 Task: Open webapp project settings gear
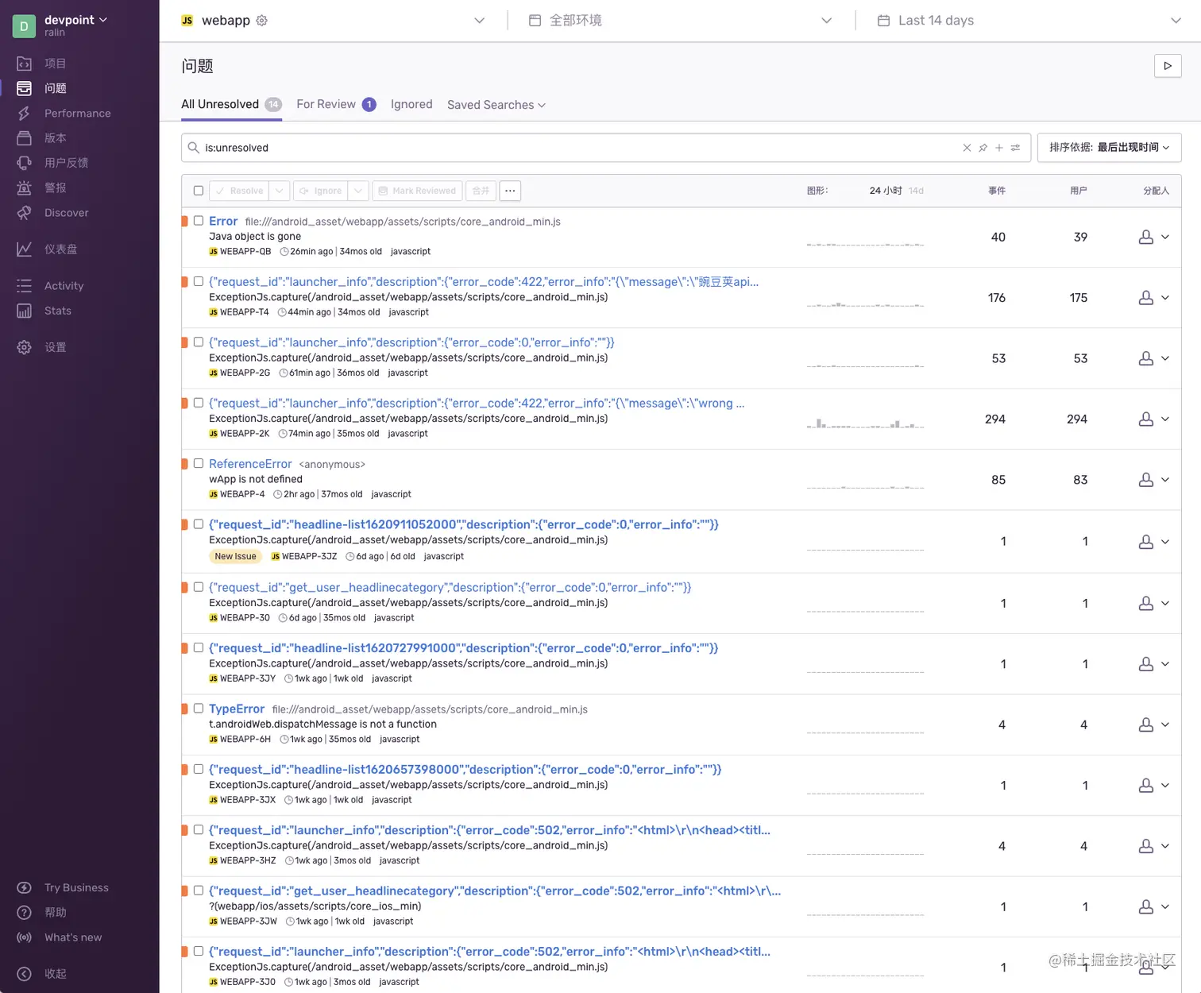(x=262, y=21)
